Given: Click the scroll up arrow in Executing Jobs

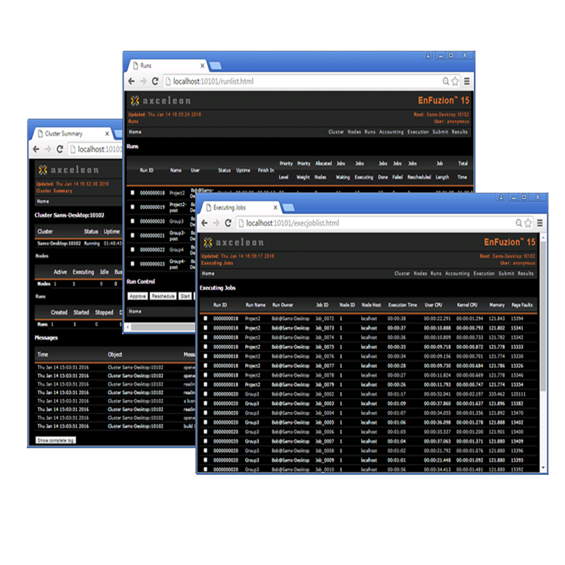Looking at the screenshot, I should coord(543,237).
